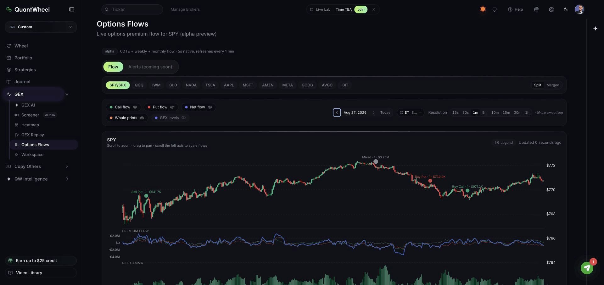Open settings gear icon
Viewport: 604px width, 285px height.
tap(551, 9)
